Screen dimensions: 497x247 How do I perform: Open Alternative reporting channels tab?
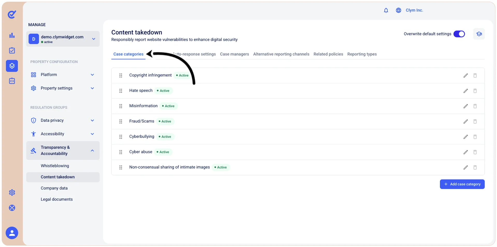point(281,54)
